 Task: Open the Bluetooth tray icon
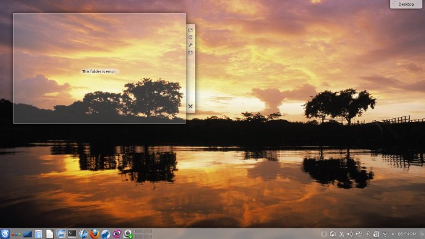tap(367, 234)
